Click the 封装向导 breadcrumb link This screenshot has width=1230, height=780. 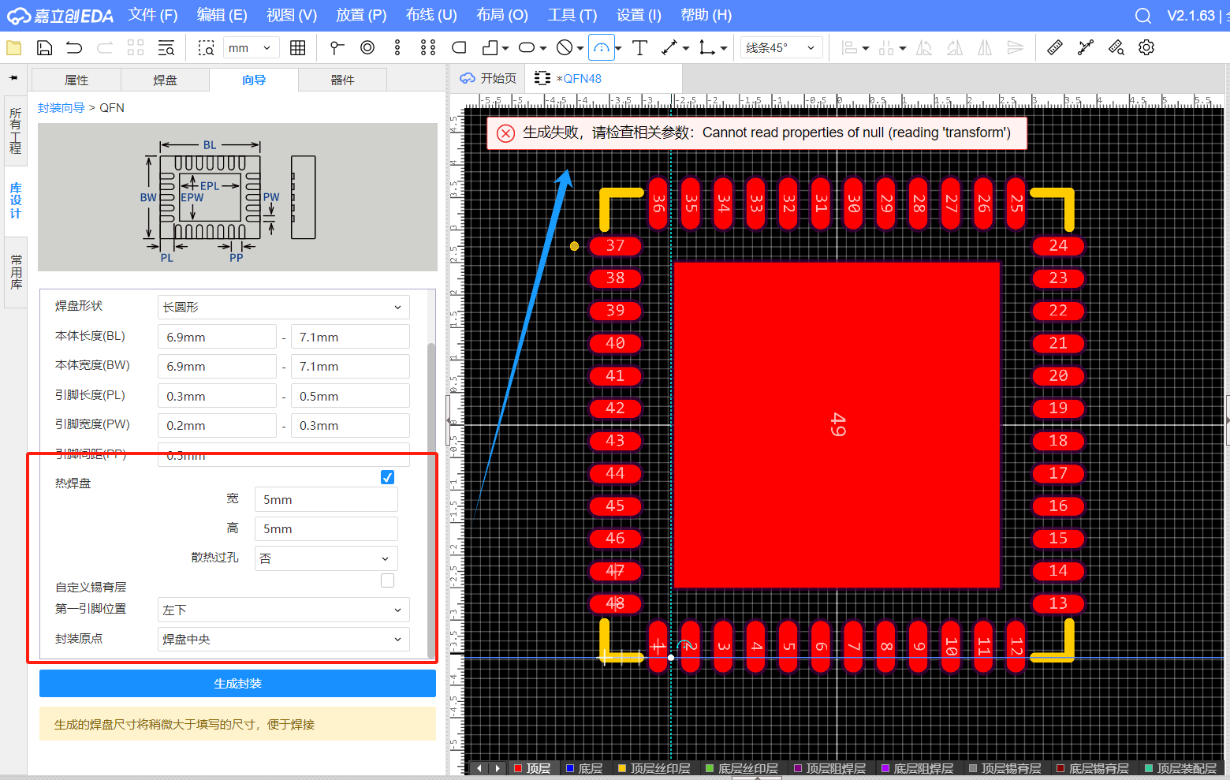coord(61,107)
